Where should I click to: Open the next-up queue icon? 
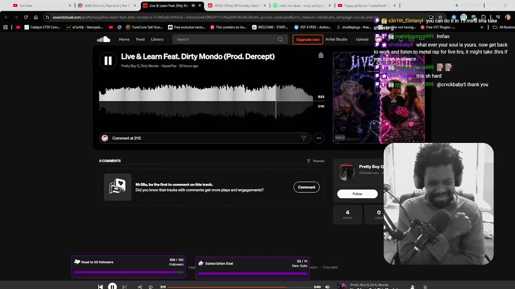point(425,287)
